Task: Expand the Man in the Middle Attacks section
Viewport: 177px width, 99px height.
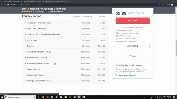Action: click(x=65, y=64)
